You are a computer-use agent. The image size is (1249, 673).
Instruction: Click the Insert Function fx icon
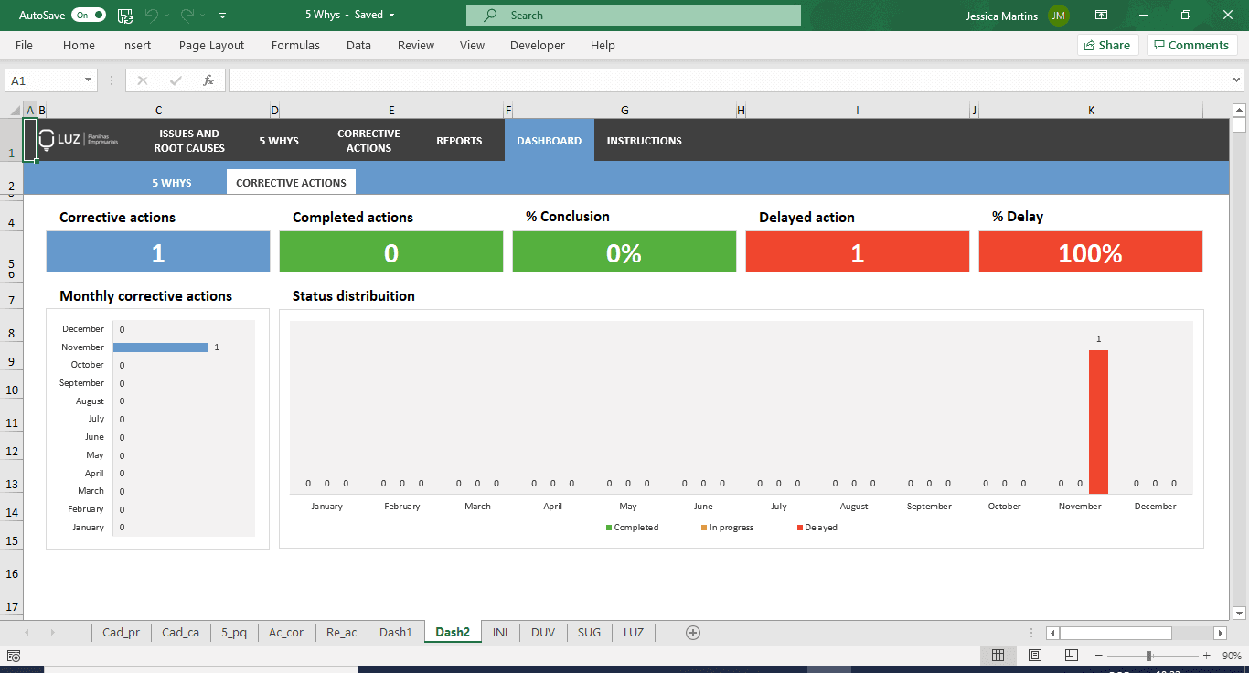pos(208,80)
